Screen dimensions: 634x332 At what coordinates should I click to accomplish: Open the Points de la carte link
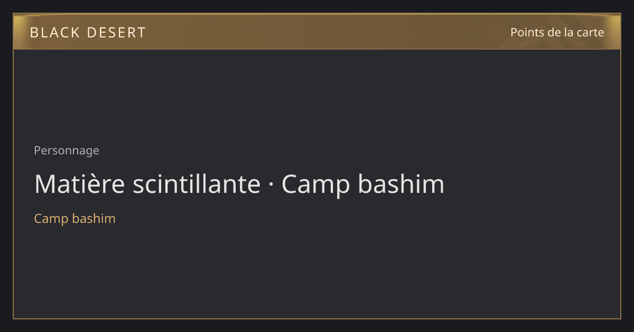coord(557,32)
